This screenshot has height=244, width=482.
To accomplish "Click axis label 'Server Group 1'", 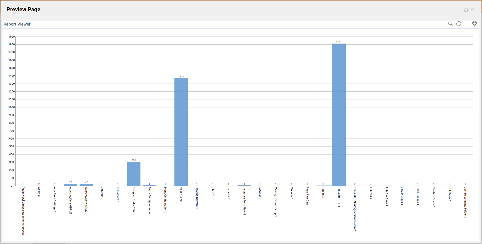I will click(x=402, y=196).
